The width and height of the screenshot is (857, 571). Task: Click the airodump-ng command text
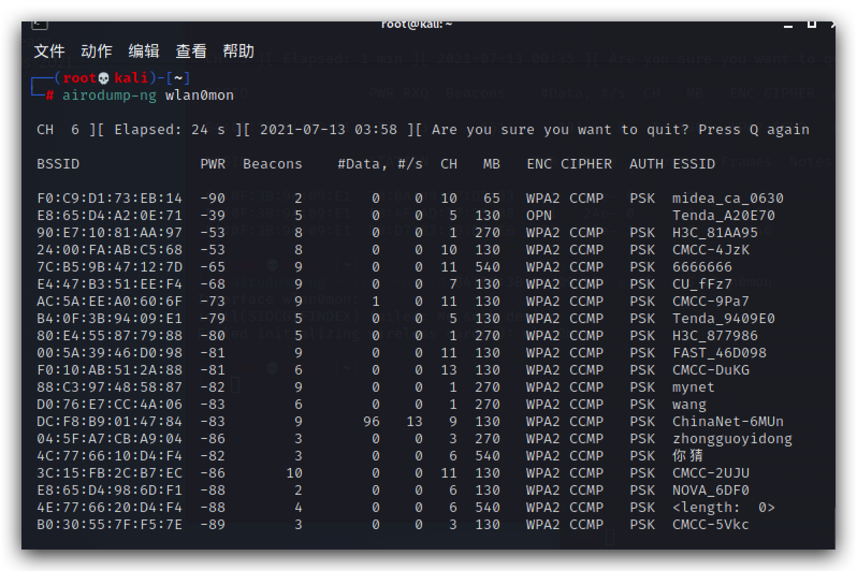click(110, 96)
